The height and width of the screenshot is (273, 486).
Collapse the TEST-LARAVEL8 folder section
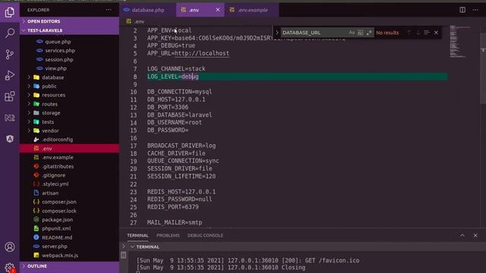pos(69,30)
